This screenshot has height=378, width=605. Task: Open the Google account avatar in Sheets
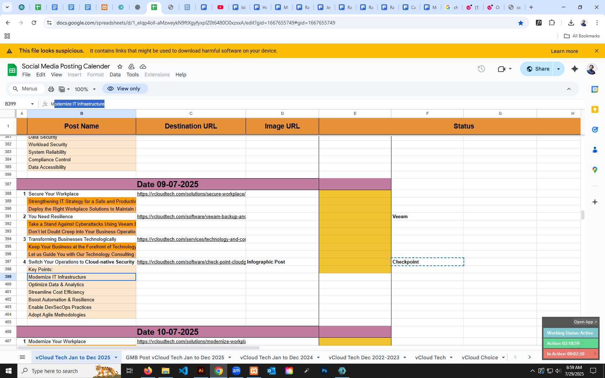[592, 69]
